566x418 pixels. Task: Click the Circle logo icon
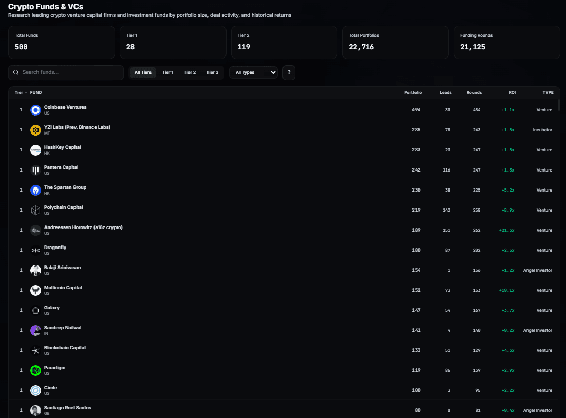click(x=35, y=391)
